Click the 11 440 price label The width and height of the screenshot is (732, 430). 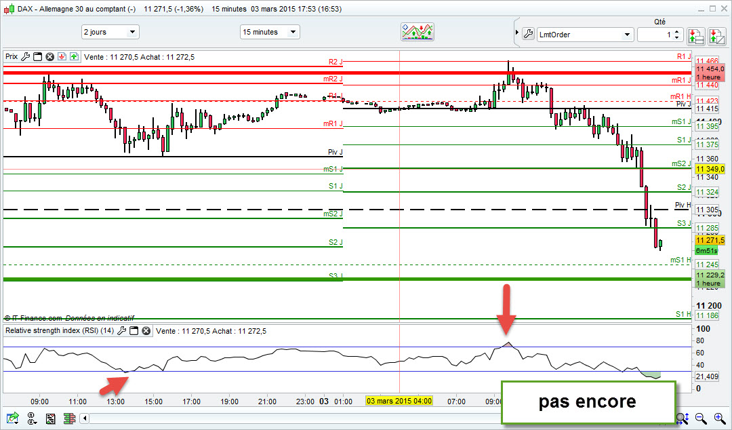(707, 85)
